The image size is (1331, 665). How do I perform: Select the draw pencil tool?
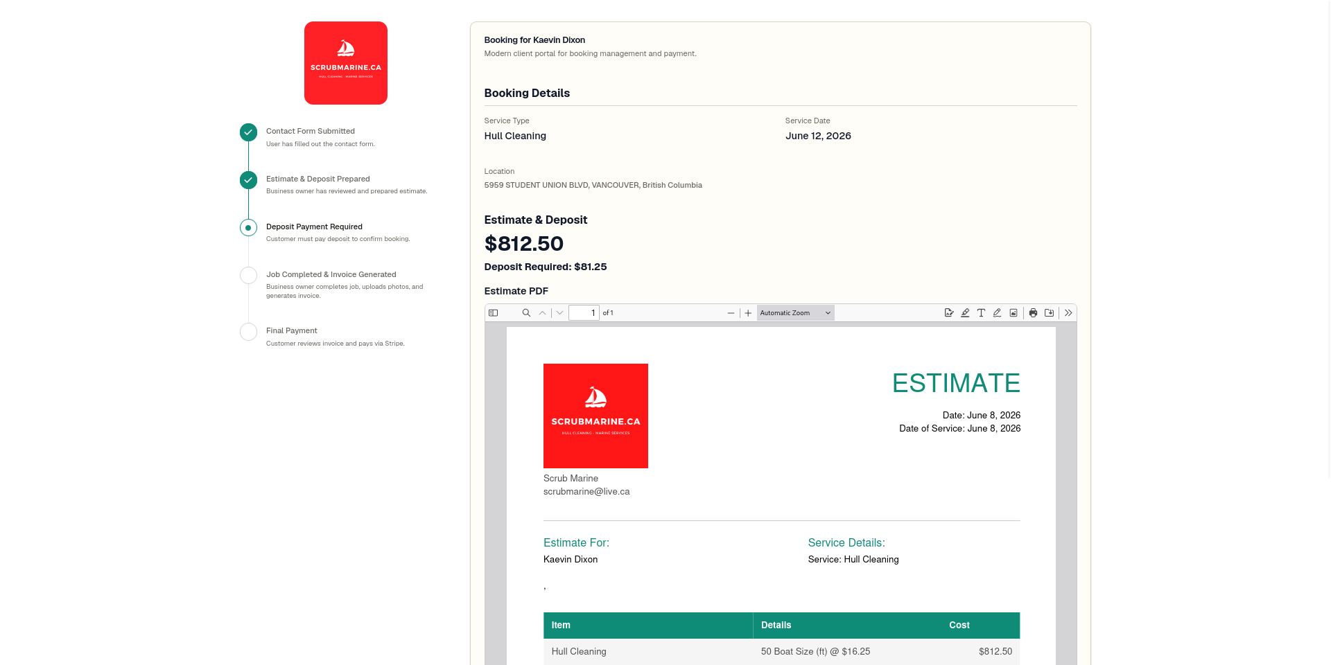(997, 313)
